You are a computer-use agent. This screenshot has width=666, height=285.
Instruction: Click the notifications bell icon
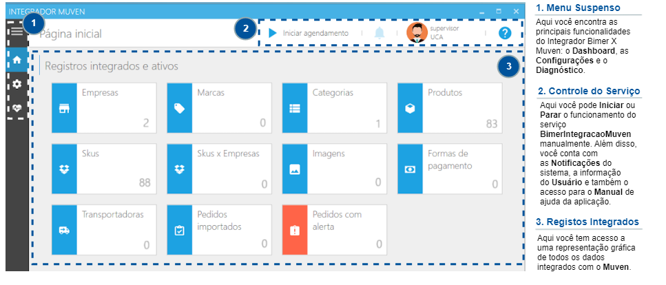tap(379, 32)
